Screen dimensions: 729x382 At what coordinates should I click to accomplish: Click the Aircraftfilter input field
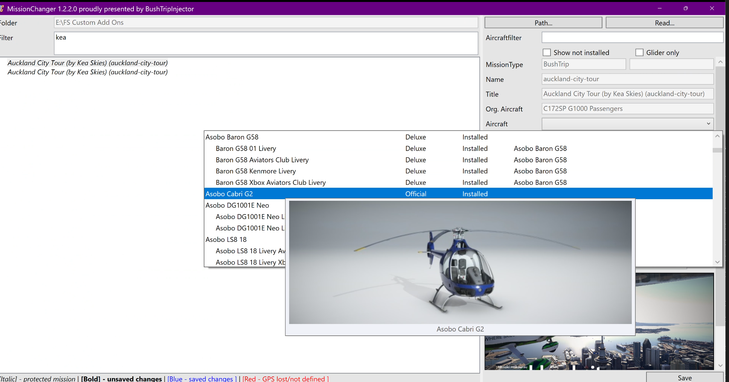point(632,37)
